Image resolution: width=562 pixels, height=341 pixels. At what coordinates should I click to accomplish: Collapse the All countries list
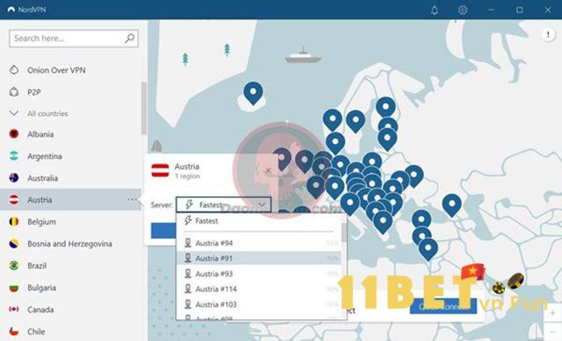coord(14,113)
